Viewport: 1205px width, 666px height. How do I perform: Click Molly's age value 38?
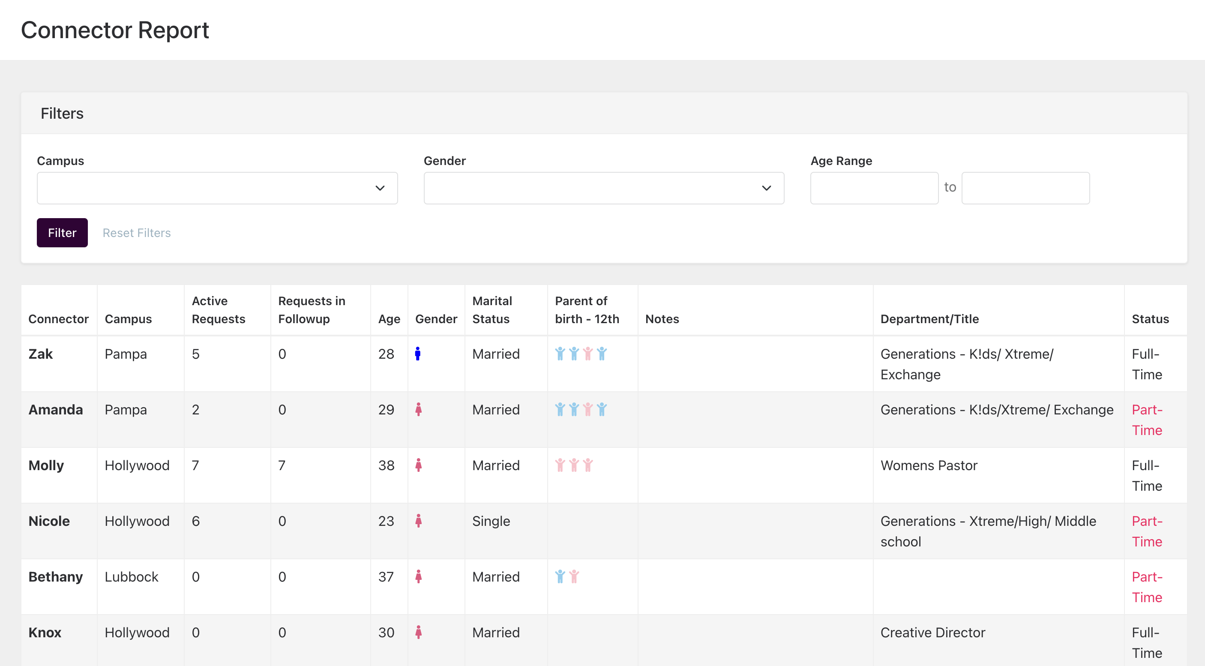(x=387, y=465)
